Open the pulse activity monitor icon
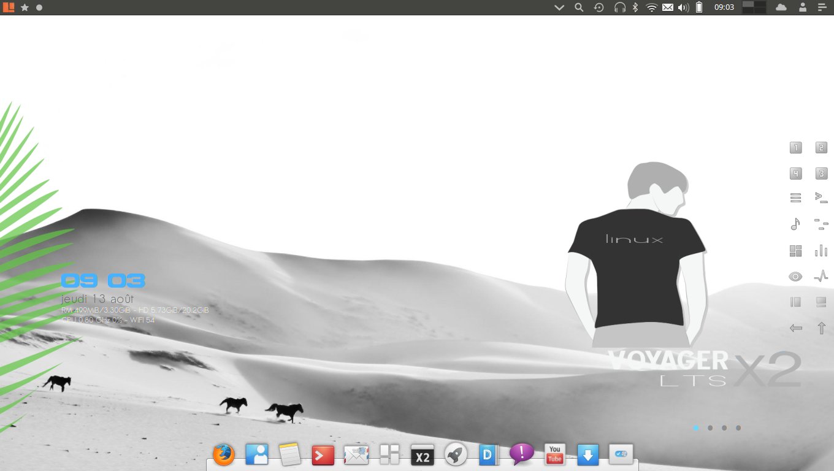834x471 pixels. point(821,277)
